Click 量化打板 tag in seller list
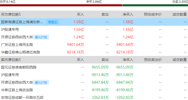Image resolution: width=188 pixels, height=100 pixels. point(41,82)
